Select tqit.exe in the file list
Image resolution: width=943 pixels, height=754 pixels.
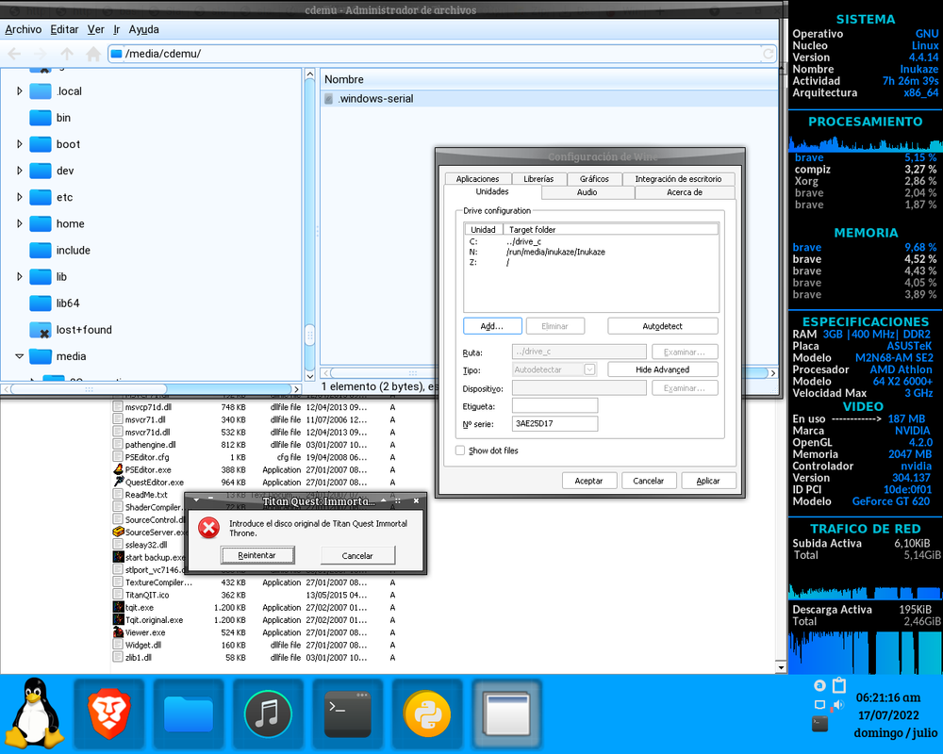(x=139, y=607)
